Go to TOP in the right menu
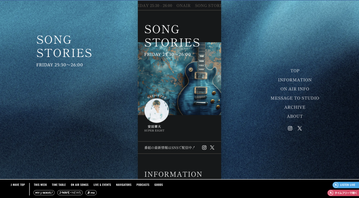The height and width of the screenshot is (198, 359). [295, 71]
